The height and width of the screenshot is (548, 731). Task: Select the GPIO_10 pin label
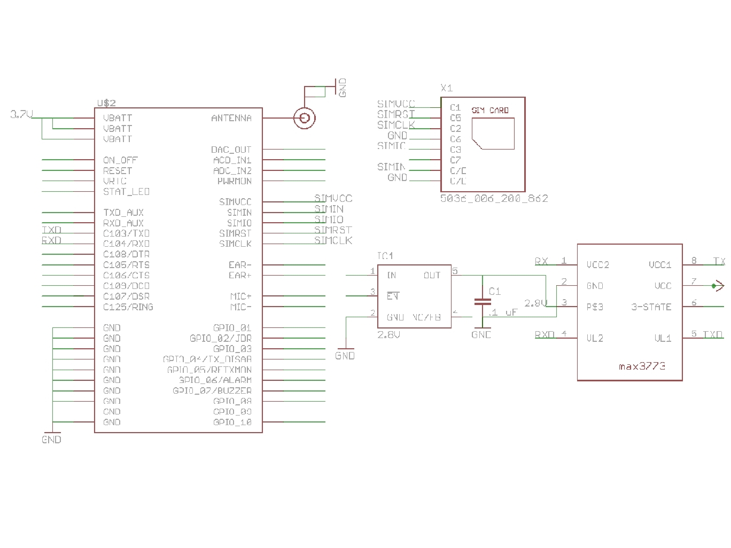tap(232, 422)
